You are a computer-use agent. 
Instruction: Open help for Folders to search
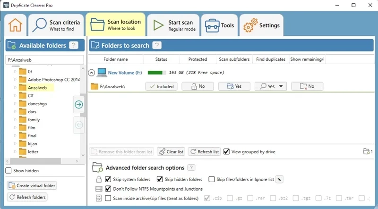(x=157, y=45)
